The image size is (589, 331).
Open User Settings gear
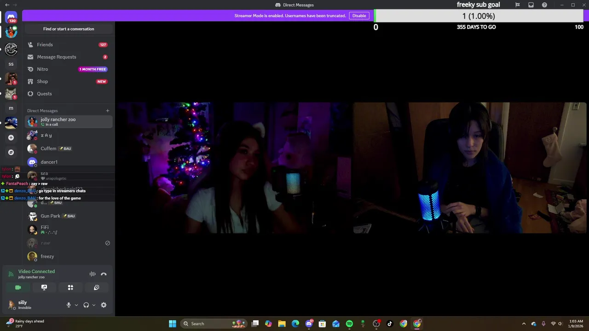tap(104, 305)
